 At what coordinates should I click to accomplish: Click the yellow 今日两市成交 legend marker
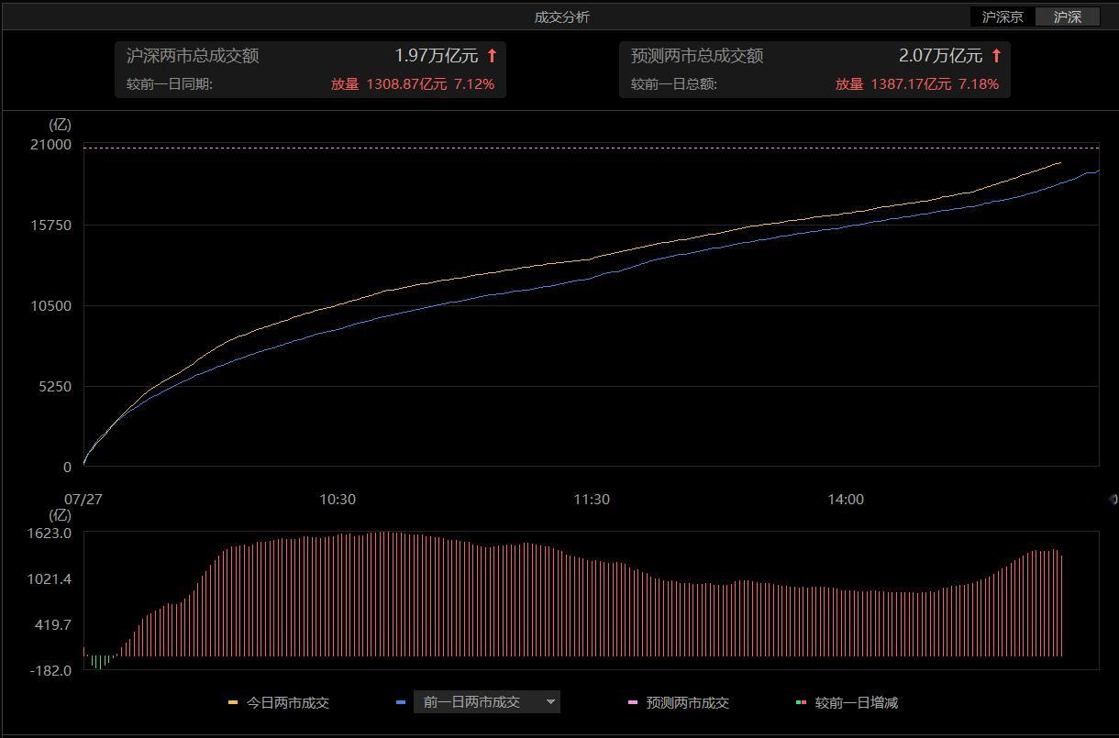click(x=233, y=703)
